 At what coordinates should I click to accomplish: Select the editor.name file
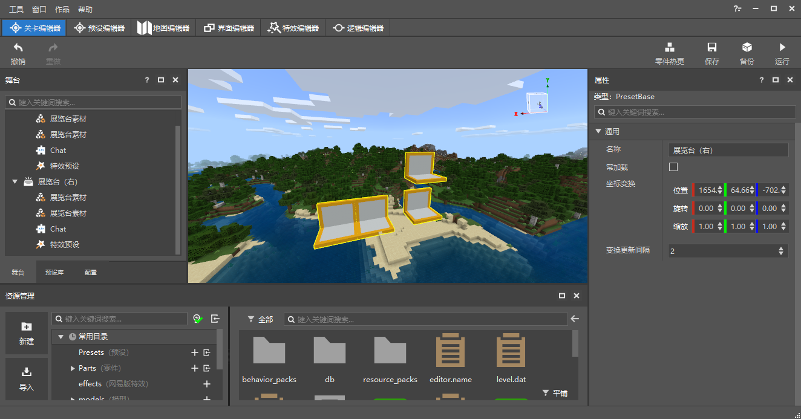coord(451,359)
